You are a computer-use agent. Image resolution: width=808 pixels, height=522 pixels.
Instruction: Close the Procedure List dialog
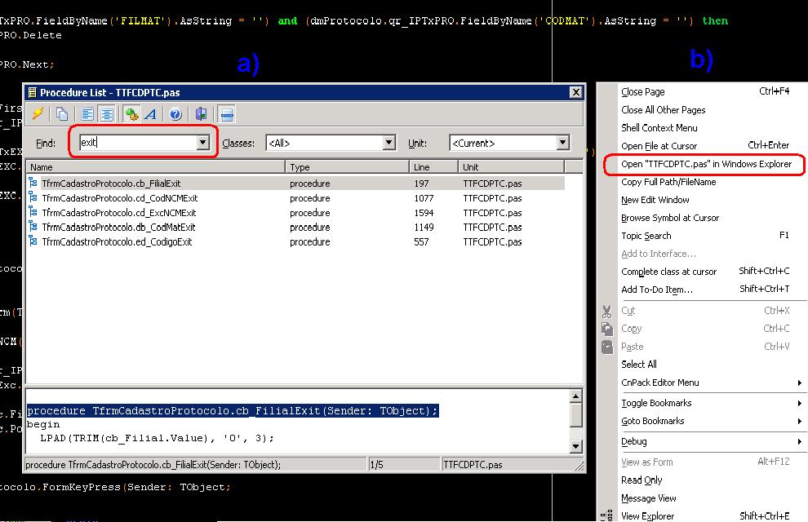575,92
